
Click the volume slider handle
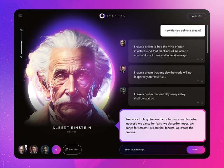point(22,42)
